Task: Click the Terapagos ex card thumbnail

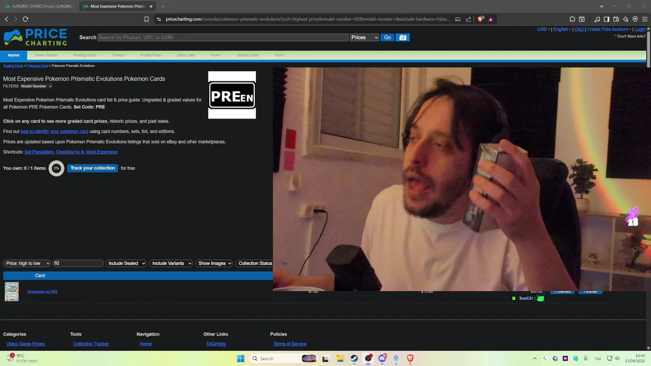Action: click(x=12, y=292)
